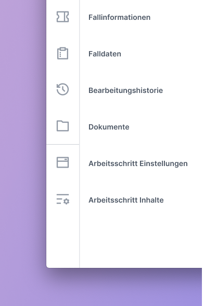
Task: Open the Falldaten menu entry text
Action: [x=105, y=54]
